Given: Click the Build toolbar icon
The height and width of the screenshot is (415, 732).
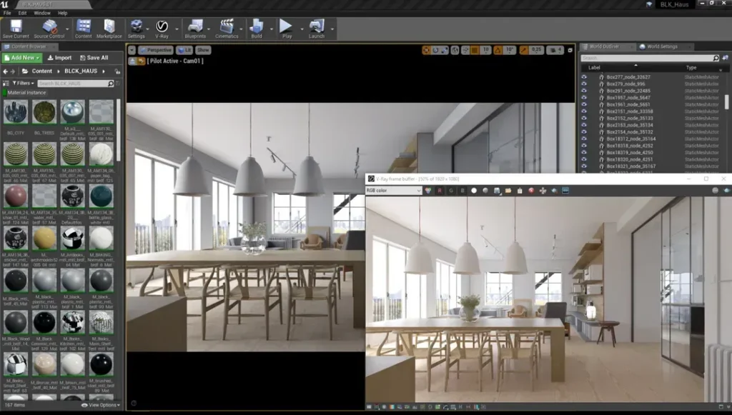Looking at the screenshot, I should (257, 26).
